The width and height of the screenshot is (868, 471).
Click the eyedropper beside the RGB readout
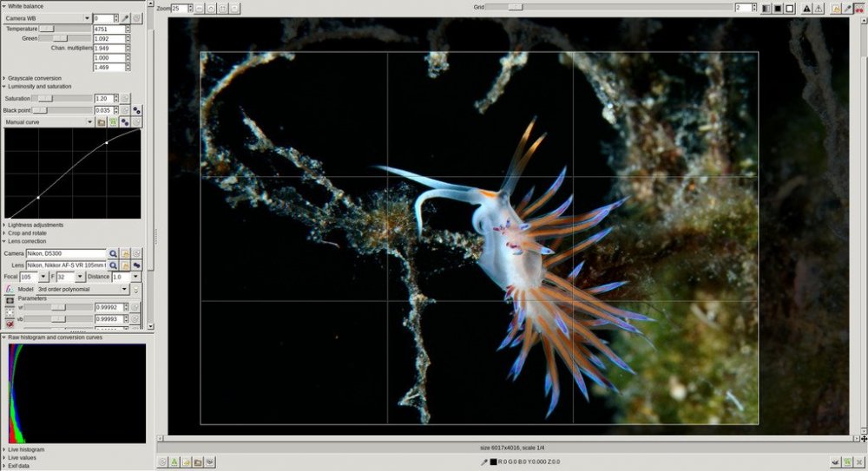pos(483,461)
